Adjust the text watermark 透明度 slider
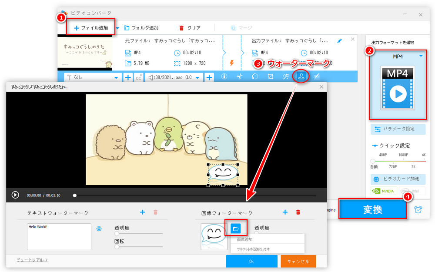435x272 pixels. (117, 234)
